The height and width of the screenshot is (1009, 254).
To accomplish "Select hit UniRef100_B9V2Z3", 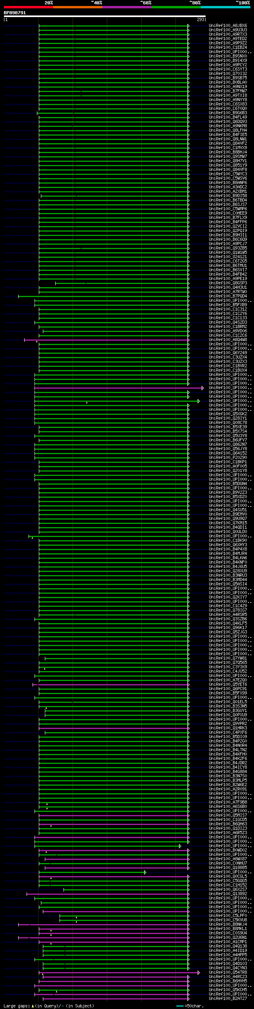I will [x=228, y=493].
